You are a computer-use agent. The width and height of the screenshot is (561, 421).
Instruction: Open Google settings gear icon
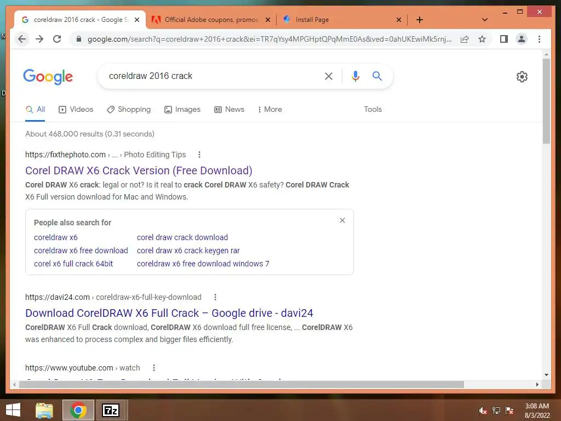[x=522, y=77]
